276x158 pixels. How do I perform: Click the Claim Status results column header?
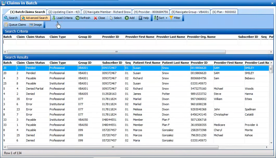[x=36, y=63]
